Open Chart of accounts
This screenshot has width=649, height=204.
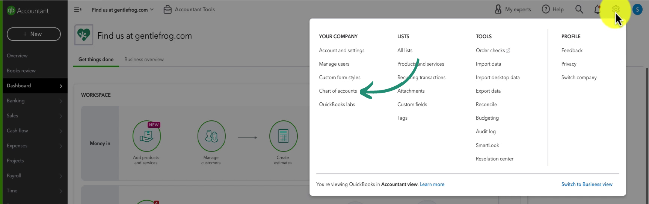pyautogui.click(x=338, y=91)
